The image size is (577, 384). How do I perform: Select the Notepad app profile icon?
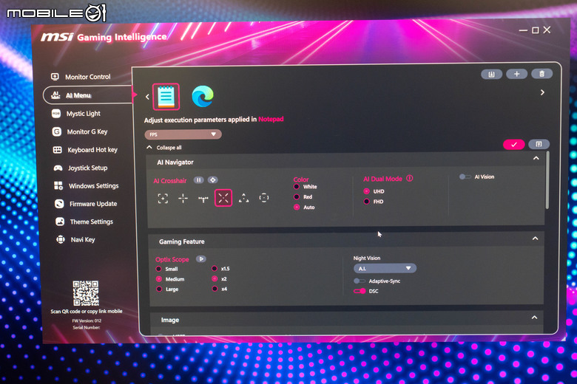166,97
